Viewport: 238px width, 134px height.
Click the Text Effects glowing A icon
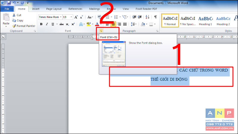tap(81, 24)
